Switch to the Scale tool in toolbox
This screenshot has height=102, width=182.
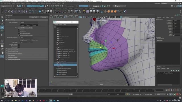pyautogui.click(x=2, y=35)
